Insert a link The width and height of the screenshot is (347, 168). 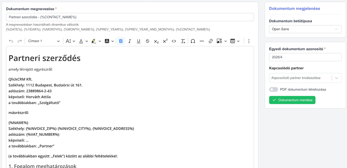pos(211,41)
